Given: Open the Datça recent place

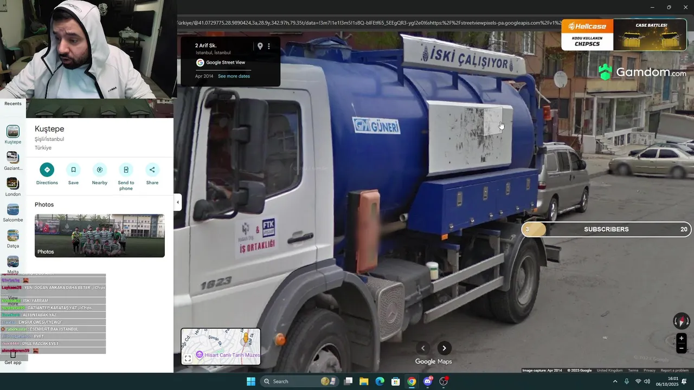Looking at the screenshot, I should pos(13,239).
